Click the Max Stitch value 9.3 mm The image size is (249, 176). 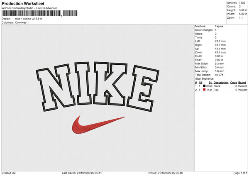click(220, 64)
